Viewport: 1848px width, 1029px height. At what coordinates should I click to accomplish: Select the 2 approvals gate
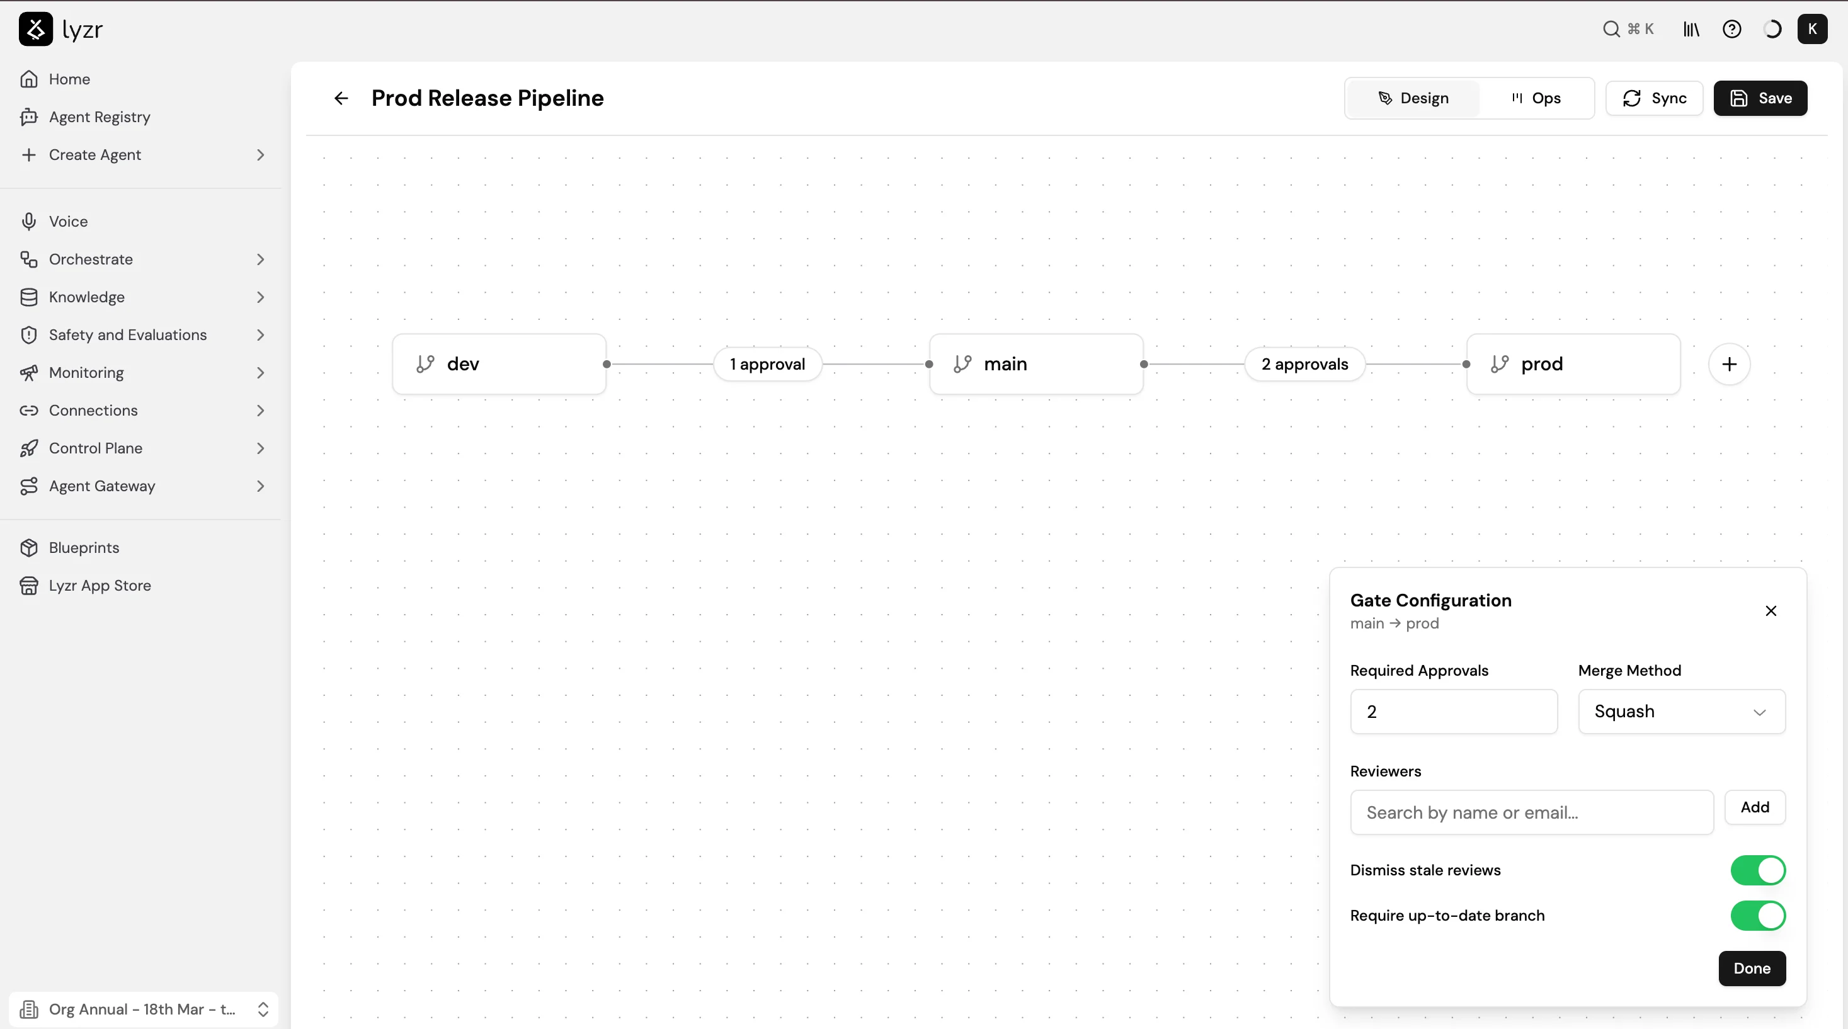tap(1305, 364)
